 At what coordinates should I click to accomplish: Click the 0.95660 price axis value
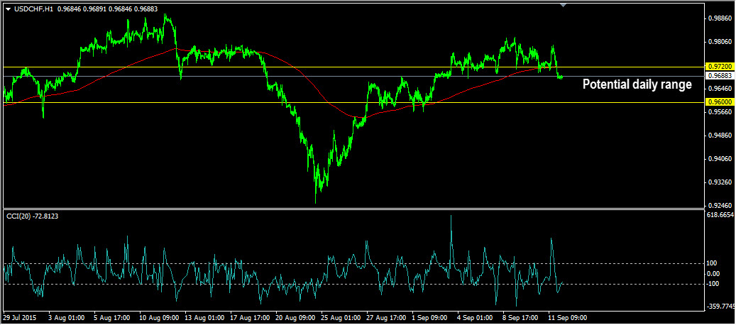722,112
